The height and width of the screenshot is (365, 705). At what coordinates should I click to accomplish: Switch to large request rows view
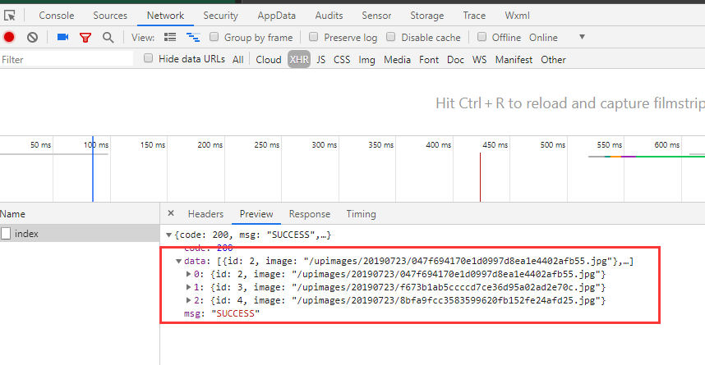pyautogui.click(x=170, y=37)
